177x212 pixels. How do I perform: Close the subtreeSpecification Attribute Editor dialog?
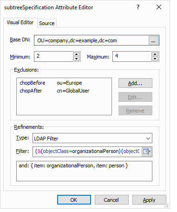[159, 7]
